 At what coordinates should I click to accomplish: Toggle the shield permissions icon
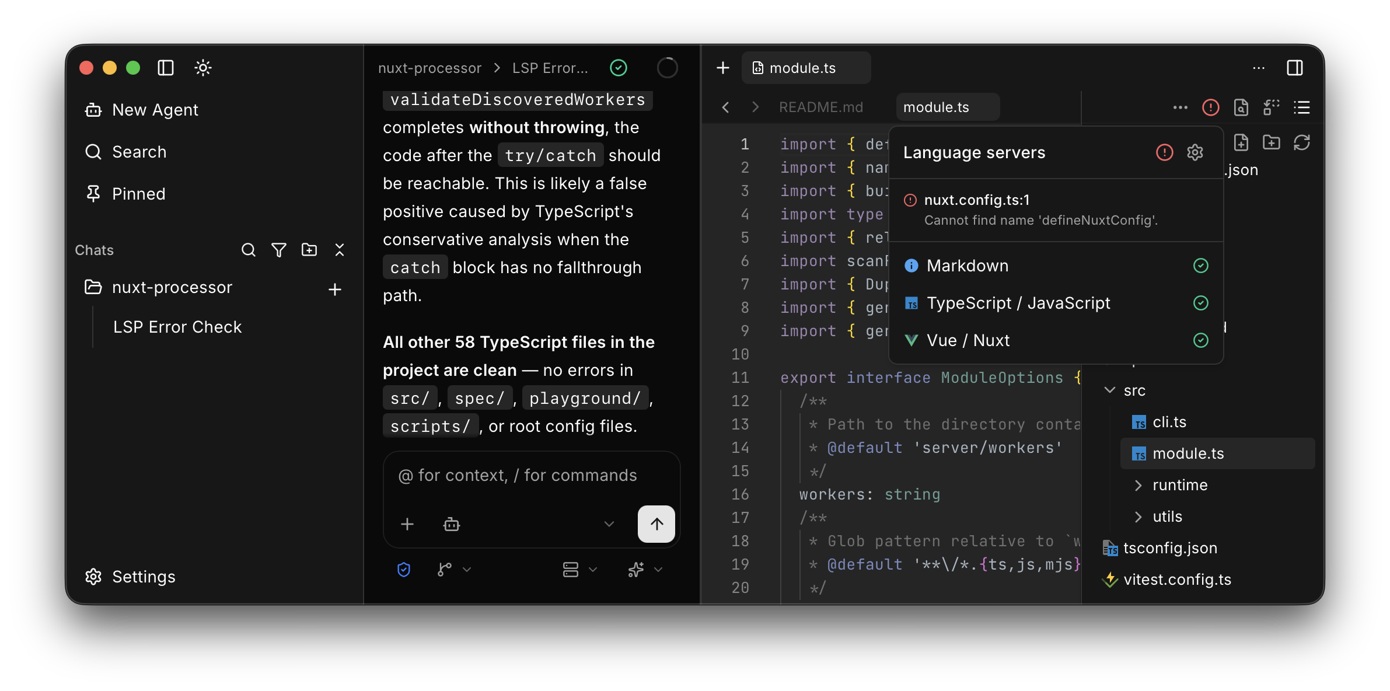(404, 570)
